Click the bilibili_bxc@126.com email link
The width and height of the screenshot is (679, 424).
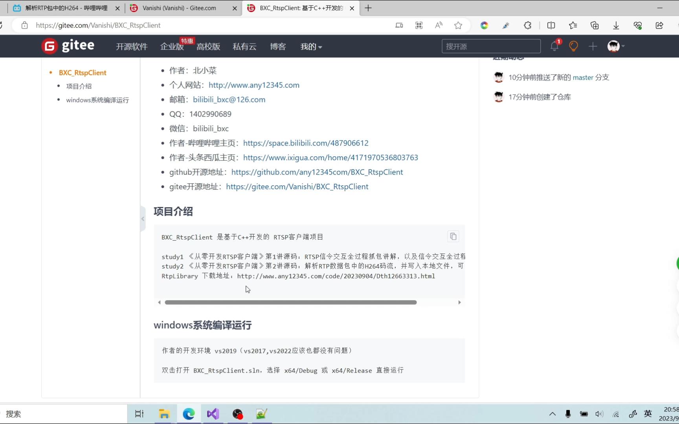tap(229, 99)
